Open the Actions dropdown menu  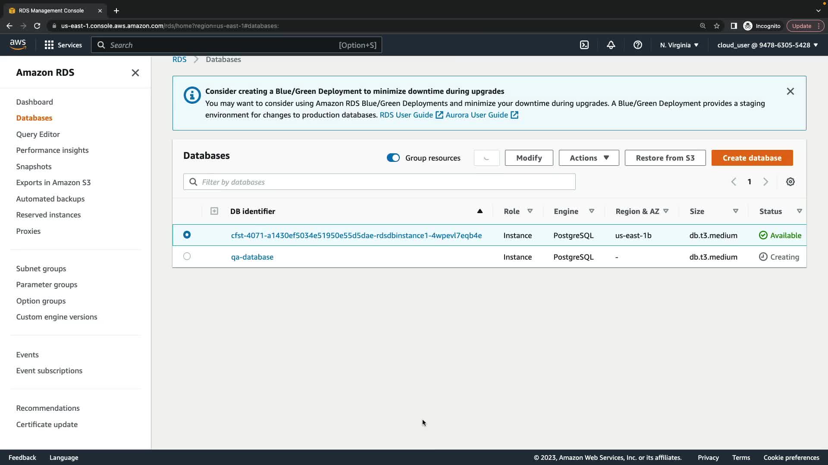pyautogui.click(x=589, y=158)
